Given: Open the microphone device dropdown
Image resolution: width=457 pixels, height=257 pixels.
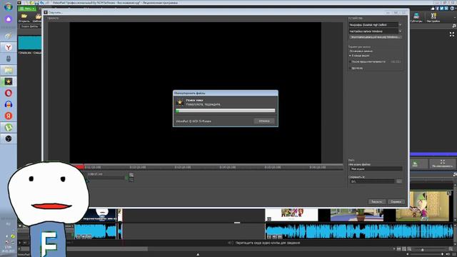Looking at the screenshot, I should pyautogui.click(x=376, y=25).
